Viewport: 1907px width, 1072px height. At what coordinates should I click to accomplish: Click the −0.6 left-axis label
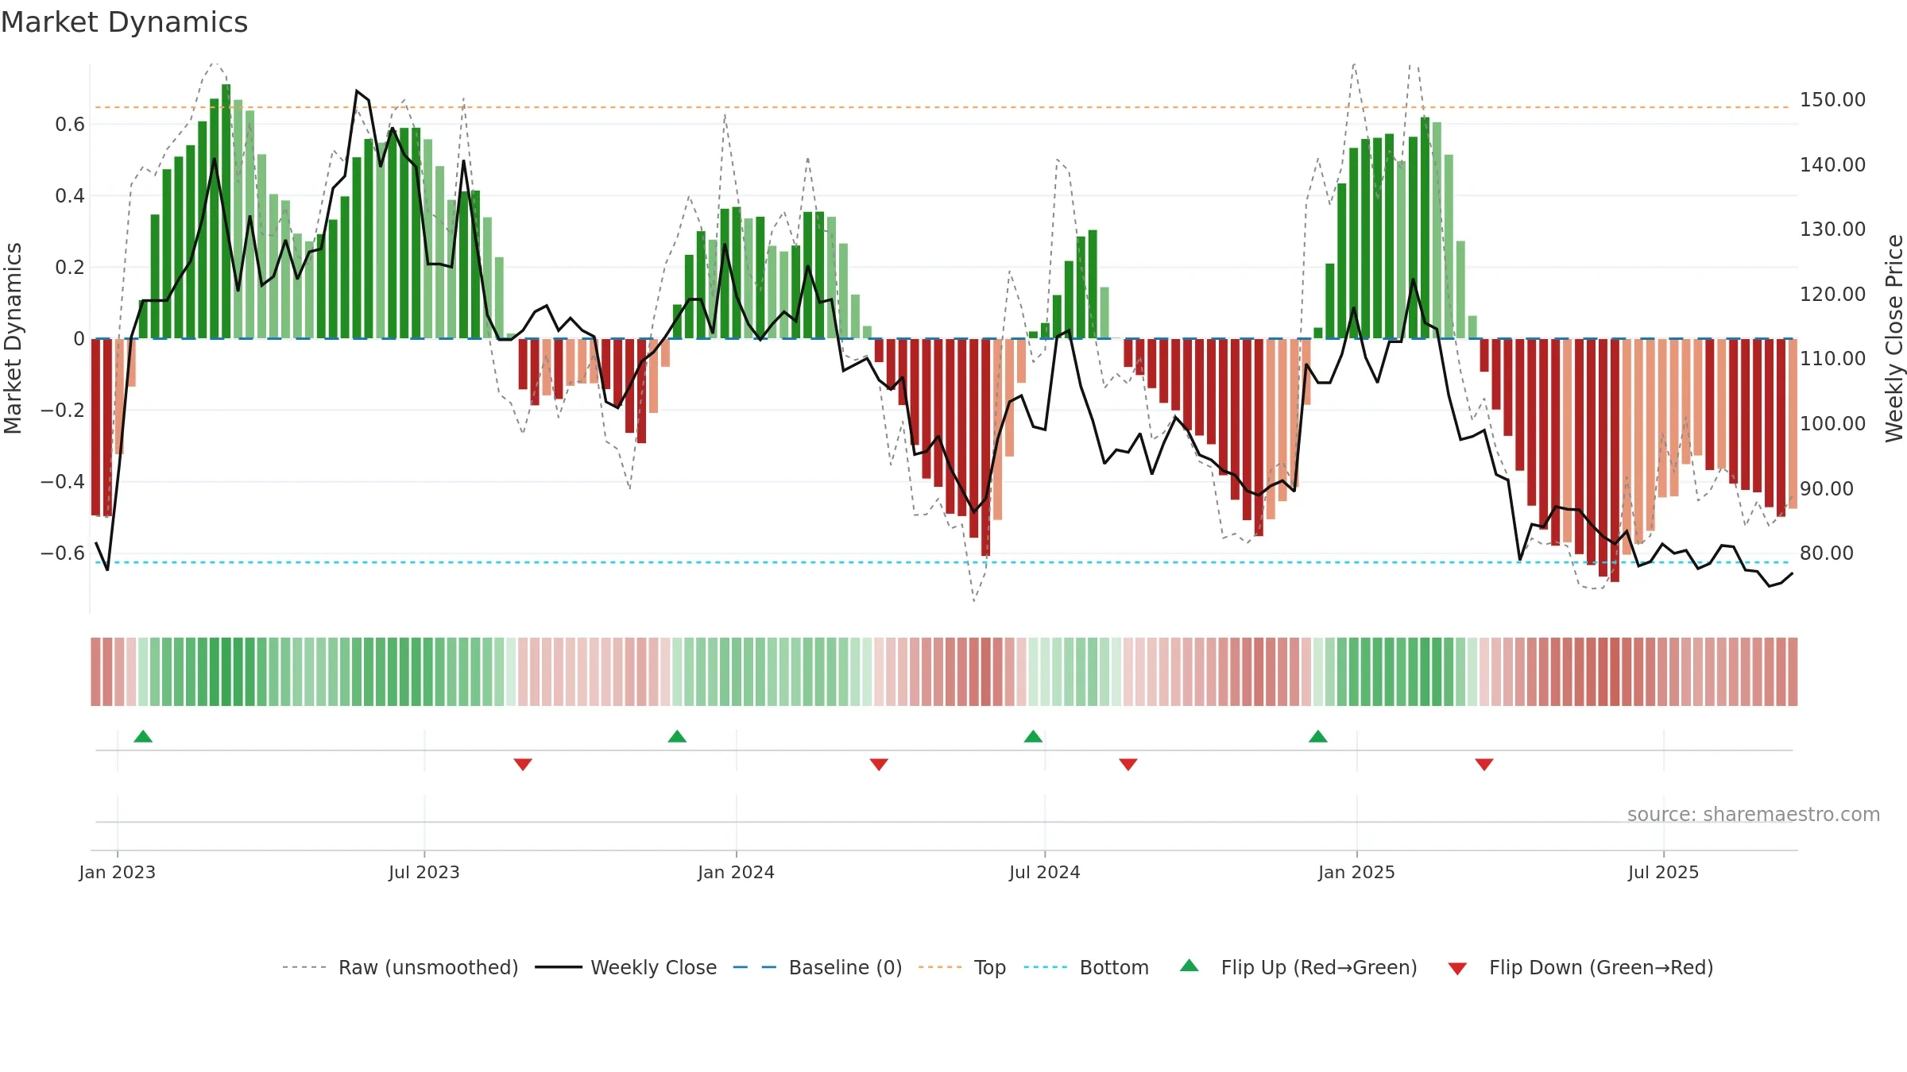[x=63, y=553]
